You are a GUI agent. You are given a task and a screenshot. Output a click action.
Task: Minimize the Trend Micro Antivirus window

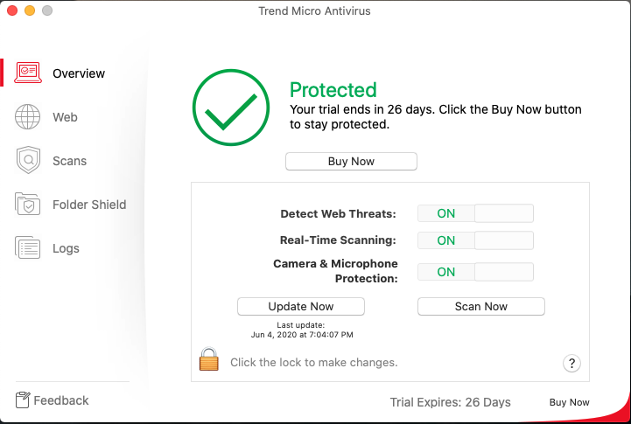point(29,10)
